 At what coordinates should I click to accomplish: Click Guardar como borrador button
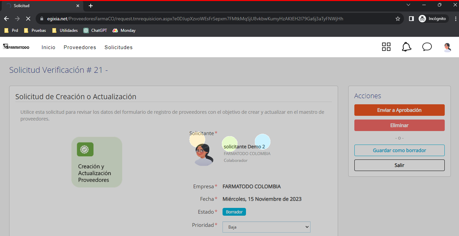[399, 150]
